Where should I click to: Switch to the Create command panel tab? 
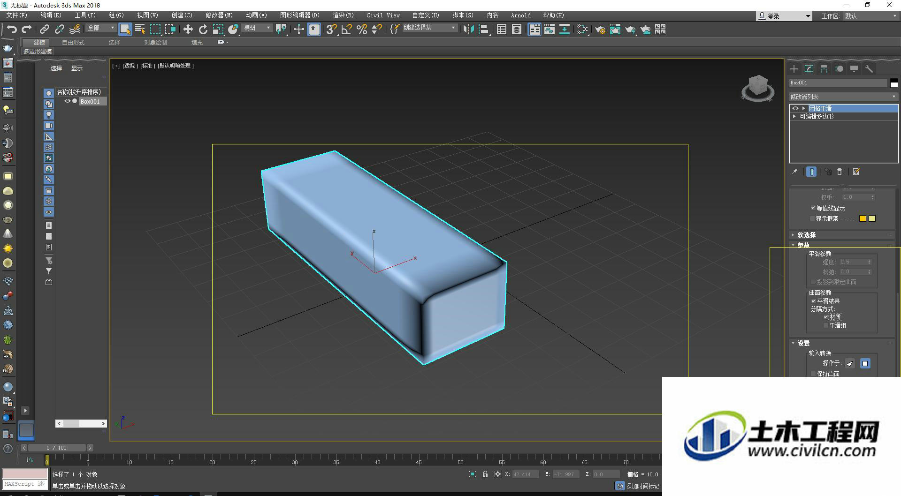click(794, 69)
